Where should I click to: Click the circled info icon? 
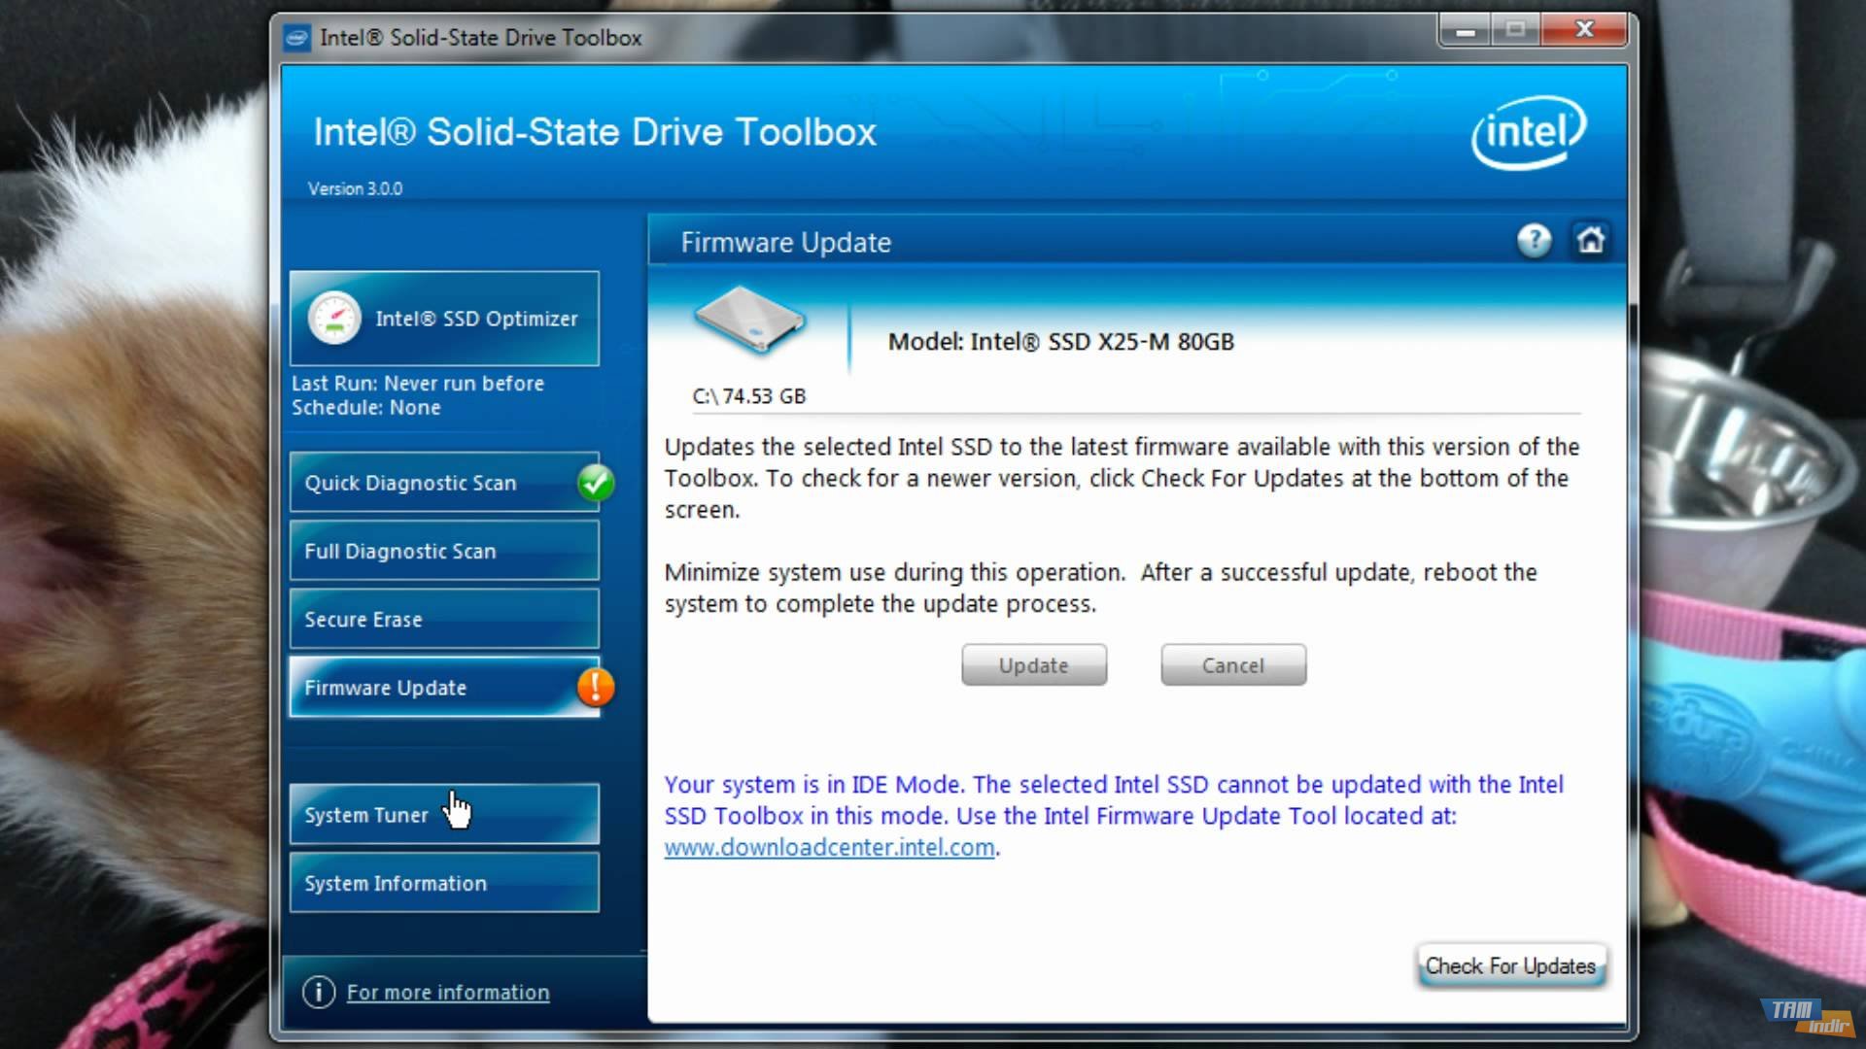coord(318,992)
